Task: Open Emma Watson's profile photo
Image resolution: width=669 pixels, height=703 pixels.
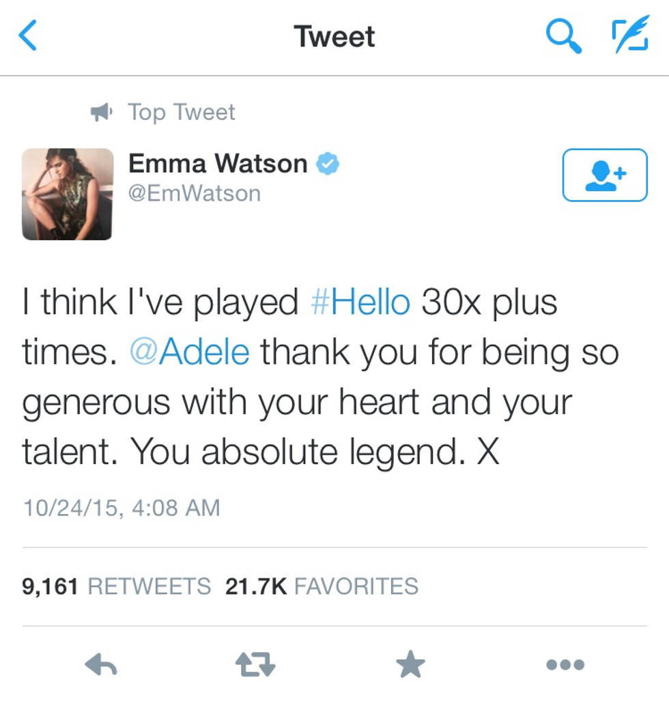Action: (68, 195)
